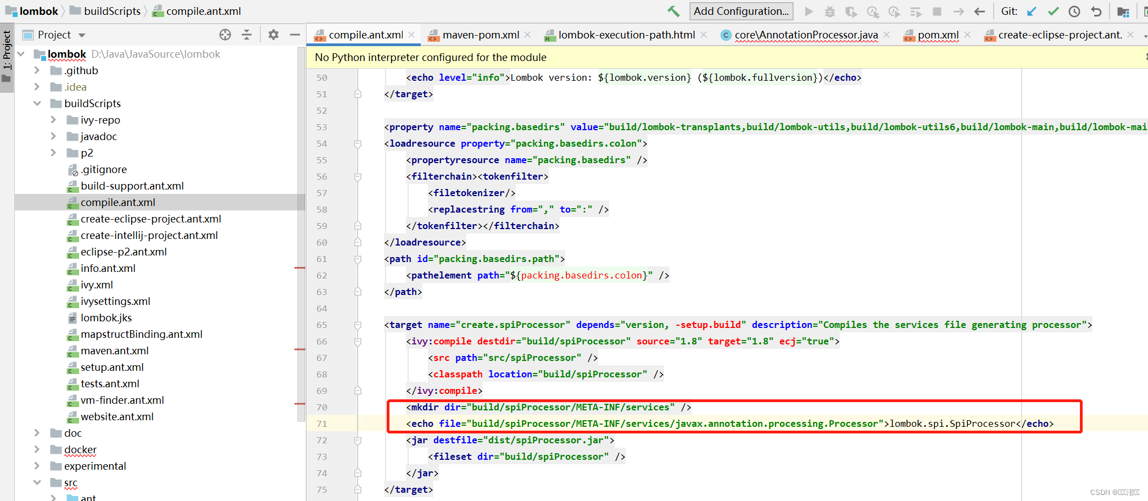
Task: Select create-intellij-project.ant.xml in tree
Action: [149, 235]
